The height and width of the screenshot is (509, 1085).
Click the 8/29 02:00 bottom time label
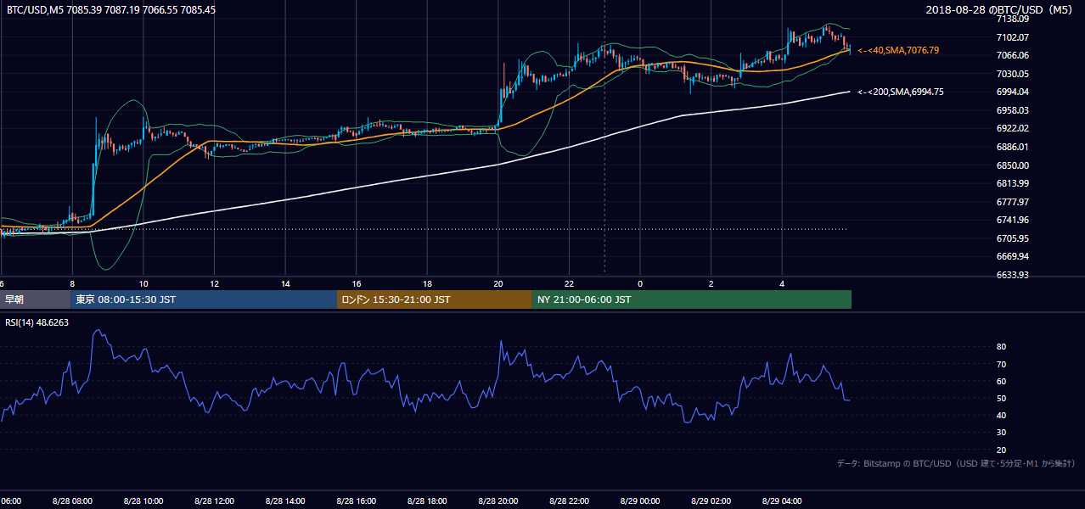pos(711,501)
